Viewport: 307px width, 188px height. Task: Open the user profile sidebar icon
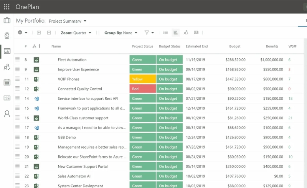[x=7, y=114]
